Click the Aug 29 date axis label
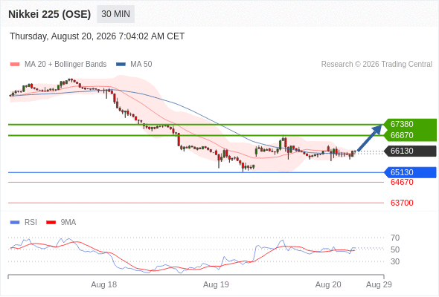Viewport: 439px width, 297px height. [379, 284]
